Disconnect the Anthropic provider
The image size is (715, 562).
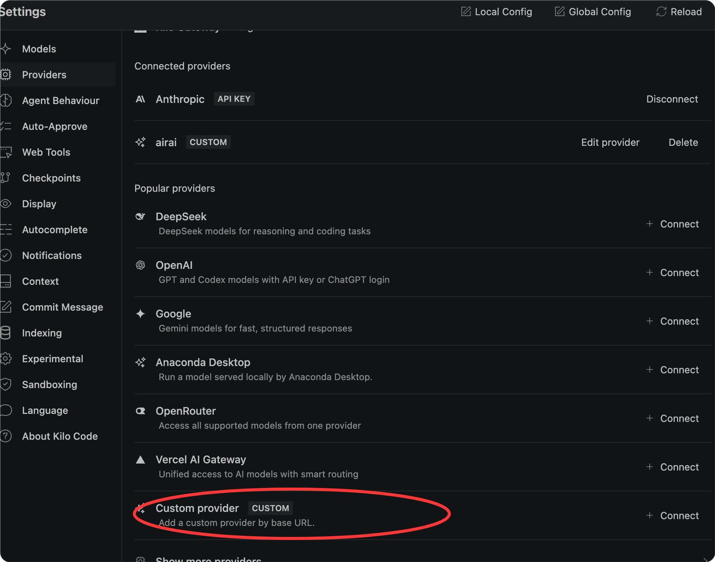point(672,99)
